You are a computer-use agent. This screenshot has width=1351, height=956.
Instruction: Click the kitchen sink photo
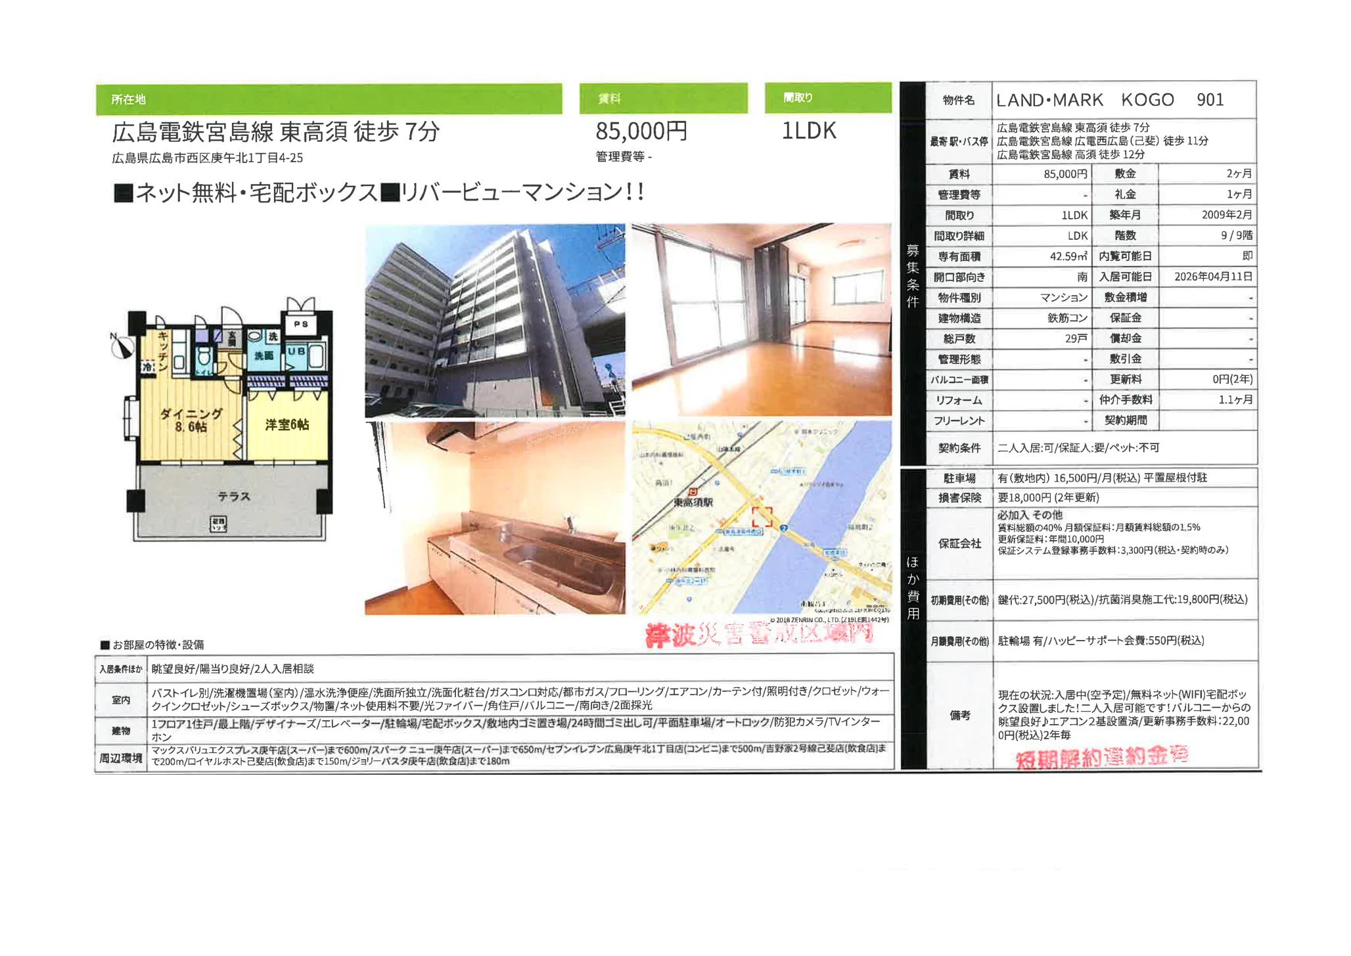pyautogui.click(x=495, y=518)
